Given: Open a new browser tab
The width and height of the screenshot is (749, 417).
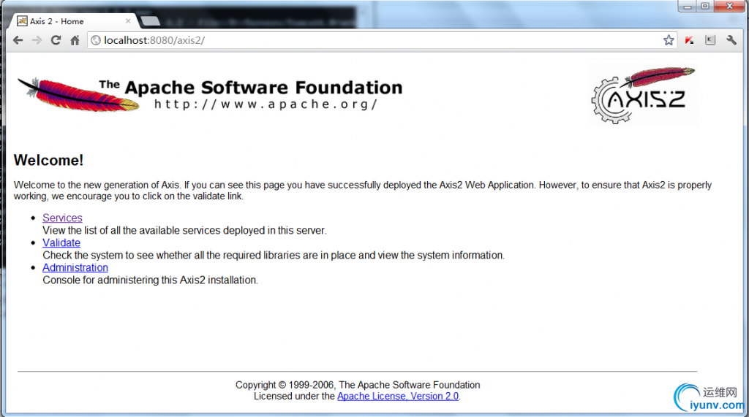Looking at the screenshot, I should pyautogui.click(x=151, y=21).
